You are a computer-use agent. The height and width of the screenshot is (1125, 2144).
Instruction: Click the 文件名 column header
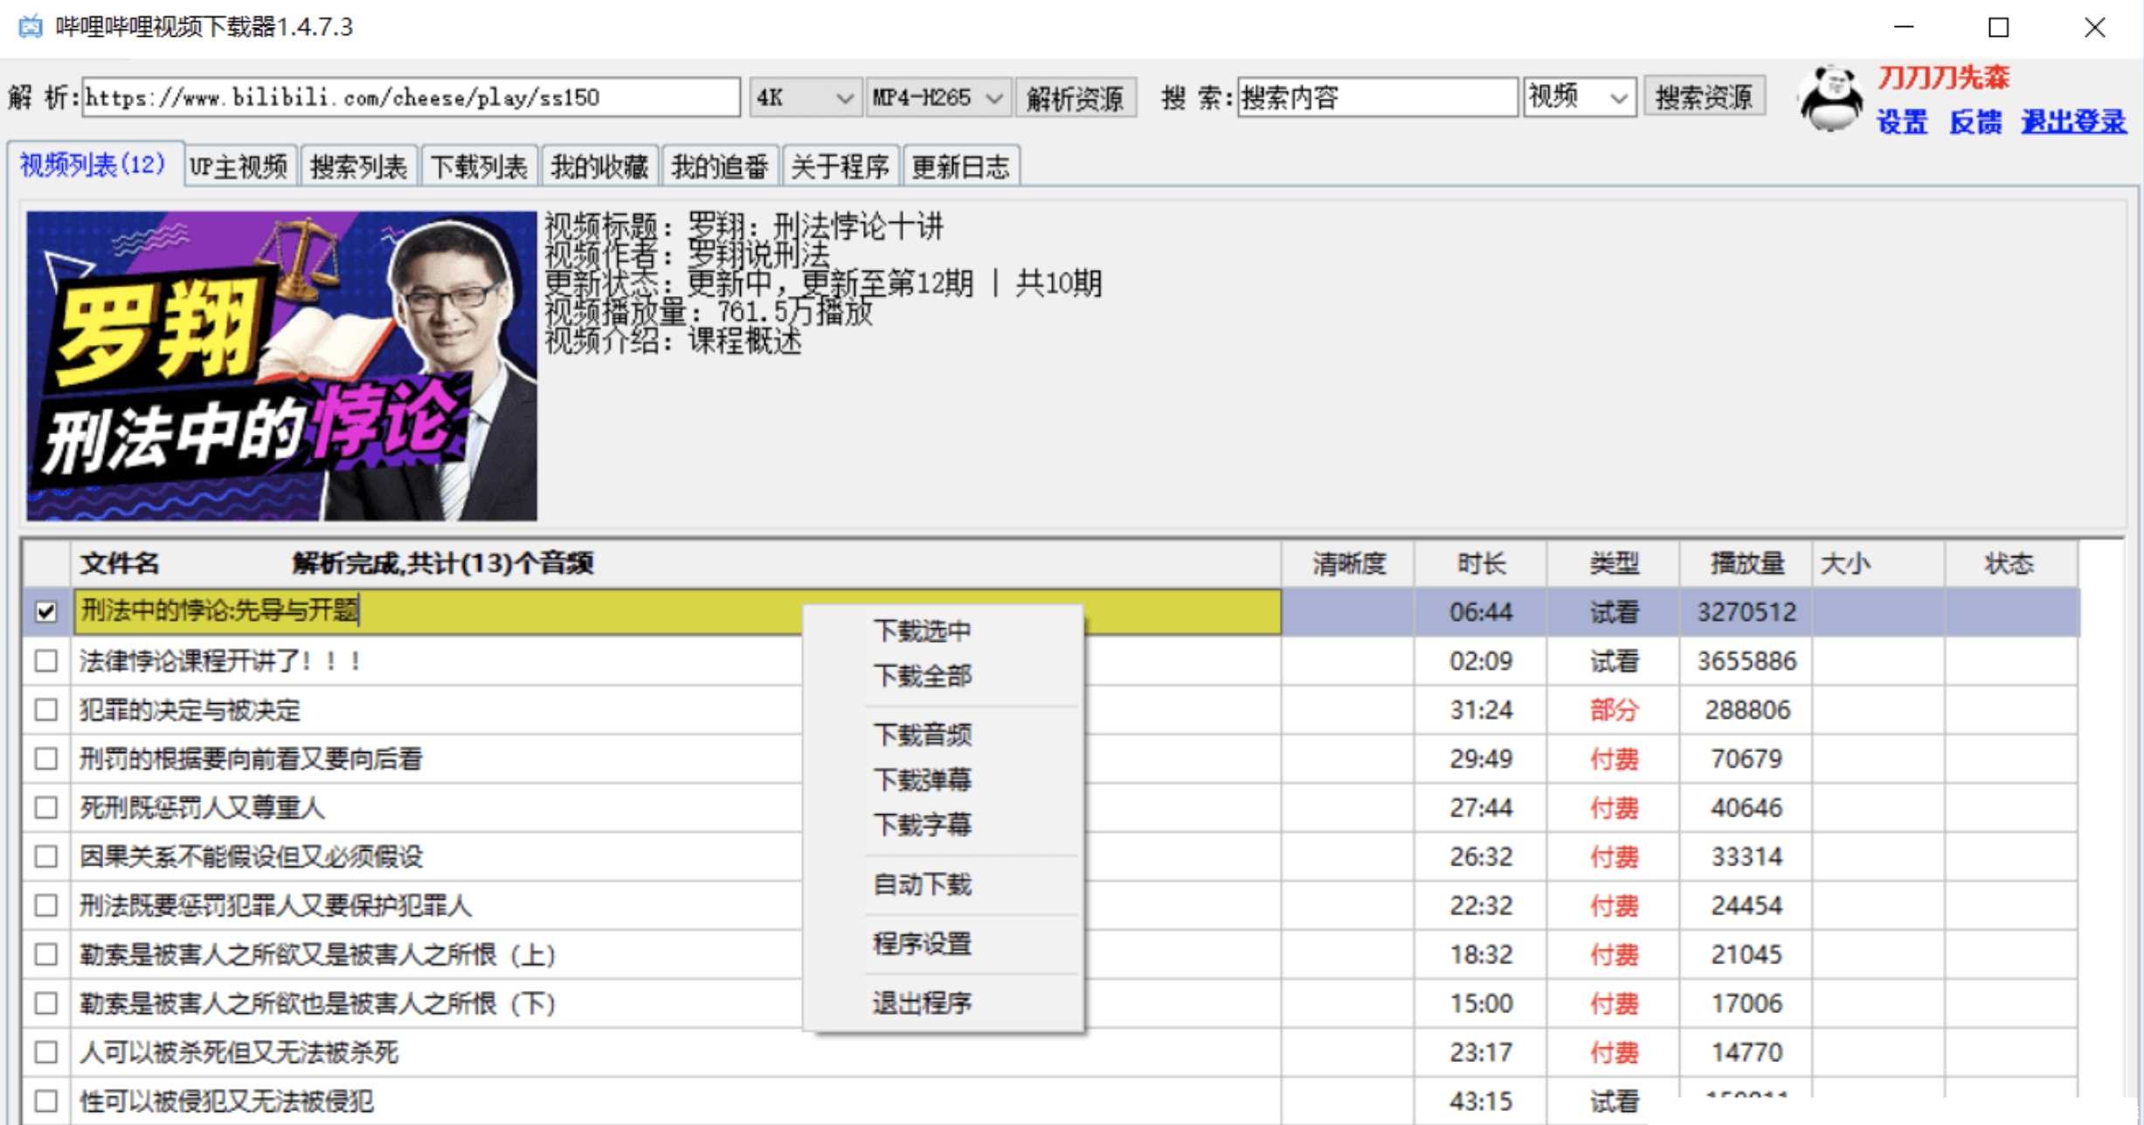pyautogui.click(x=675, y=563)
